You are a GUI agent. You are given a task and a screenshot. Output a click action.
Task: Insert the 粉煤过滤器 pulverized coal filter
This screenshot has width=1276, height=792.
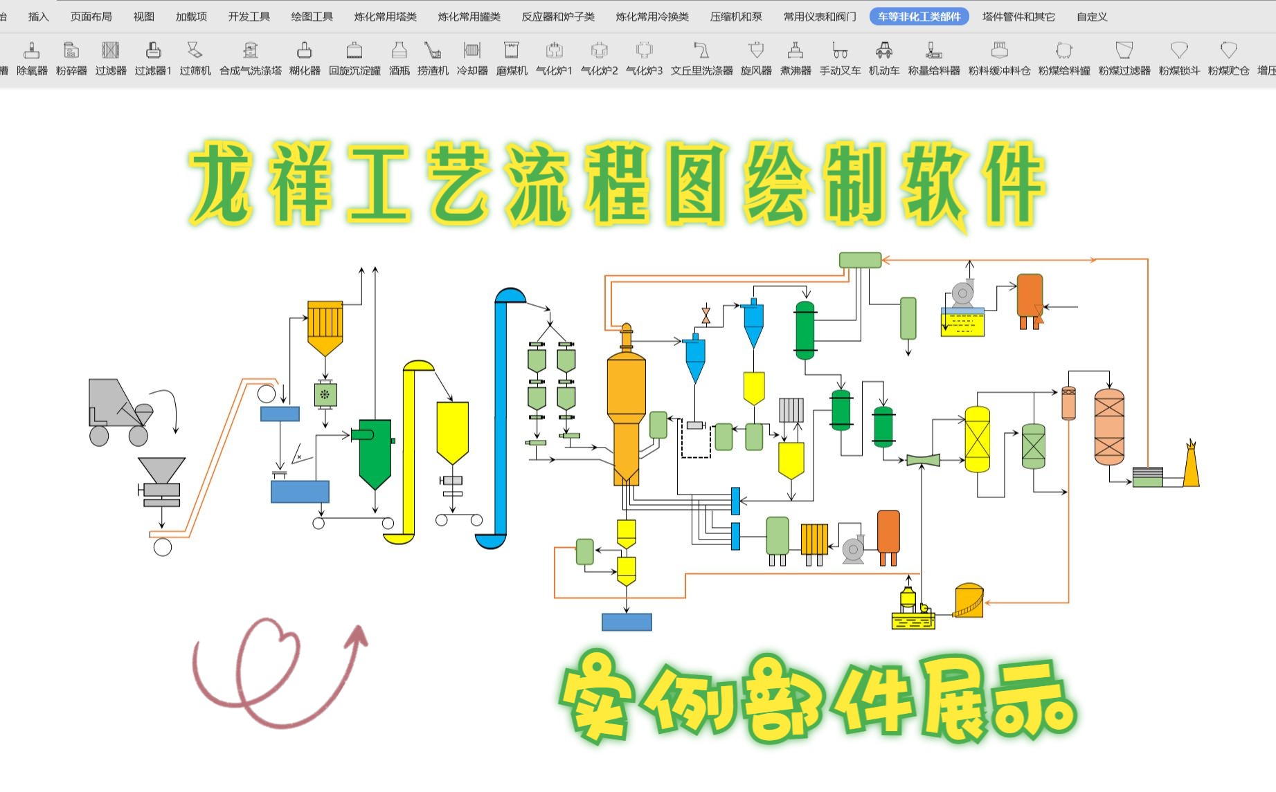tap(1124, 58)
